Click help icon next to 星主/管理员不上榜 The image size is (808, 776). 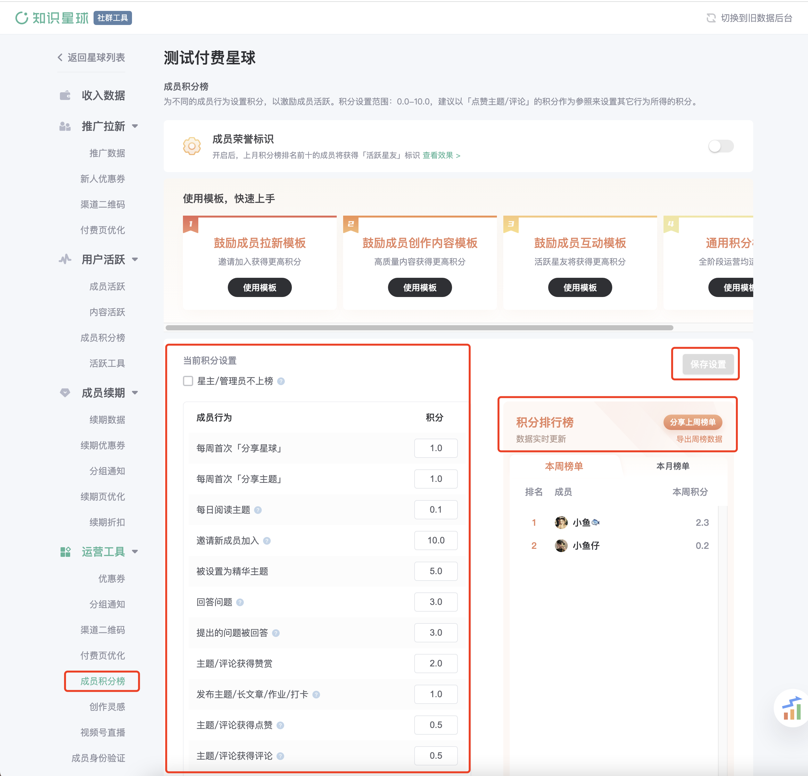[x=281, y=381]
